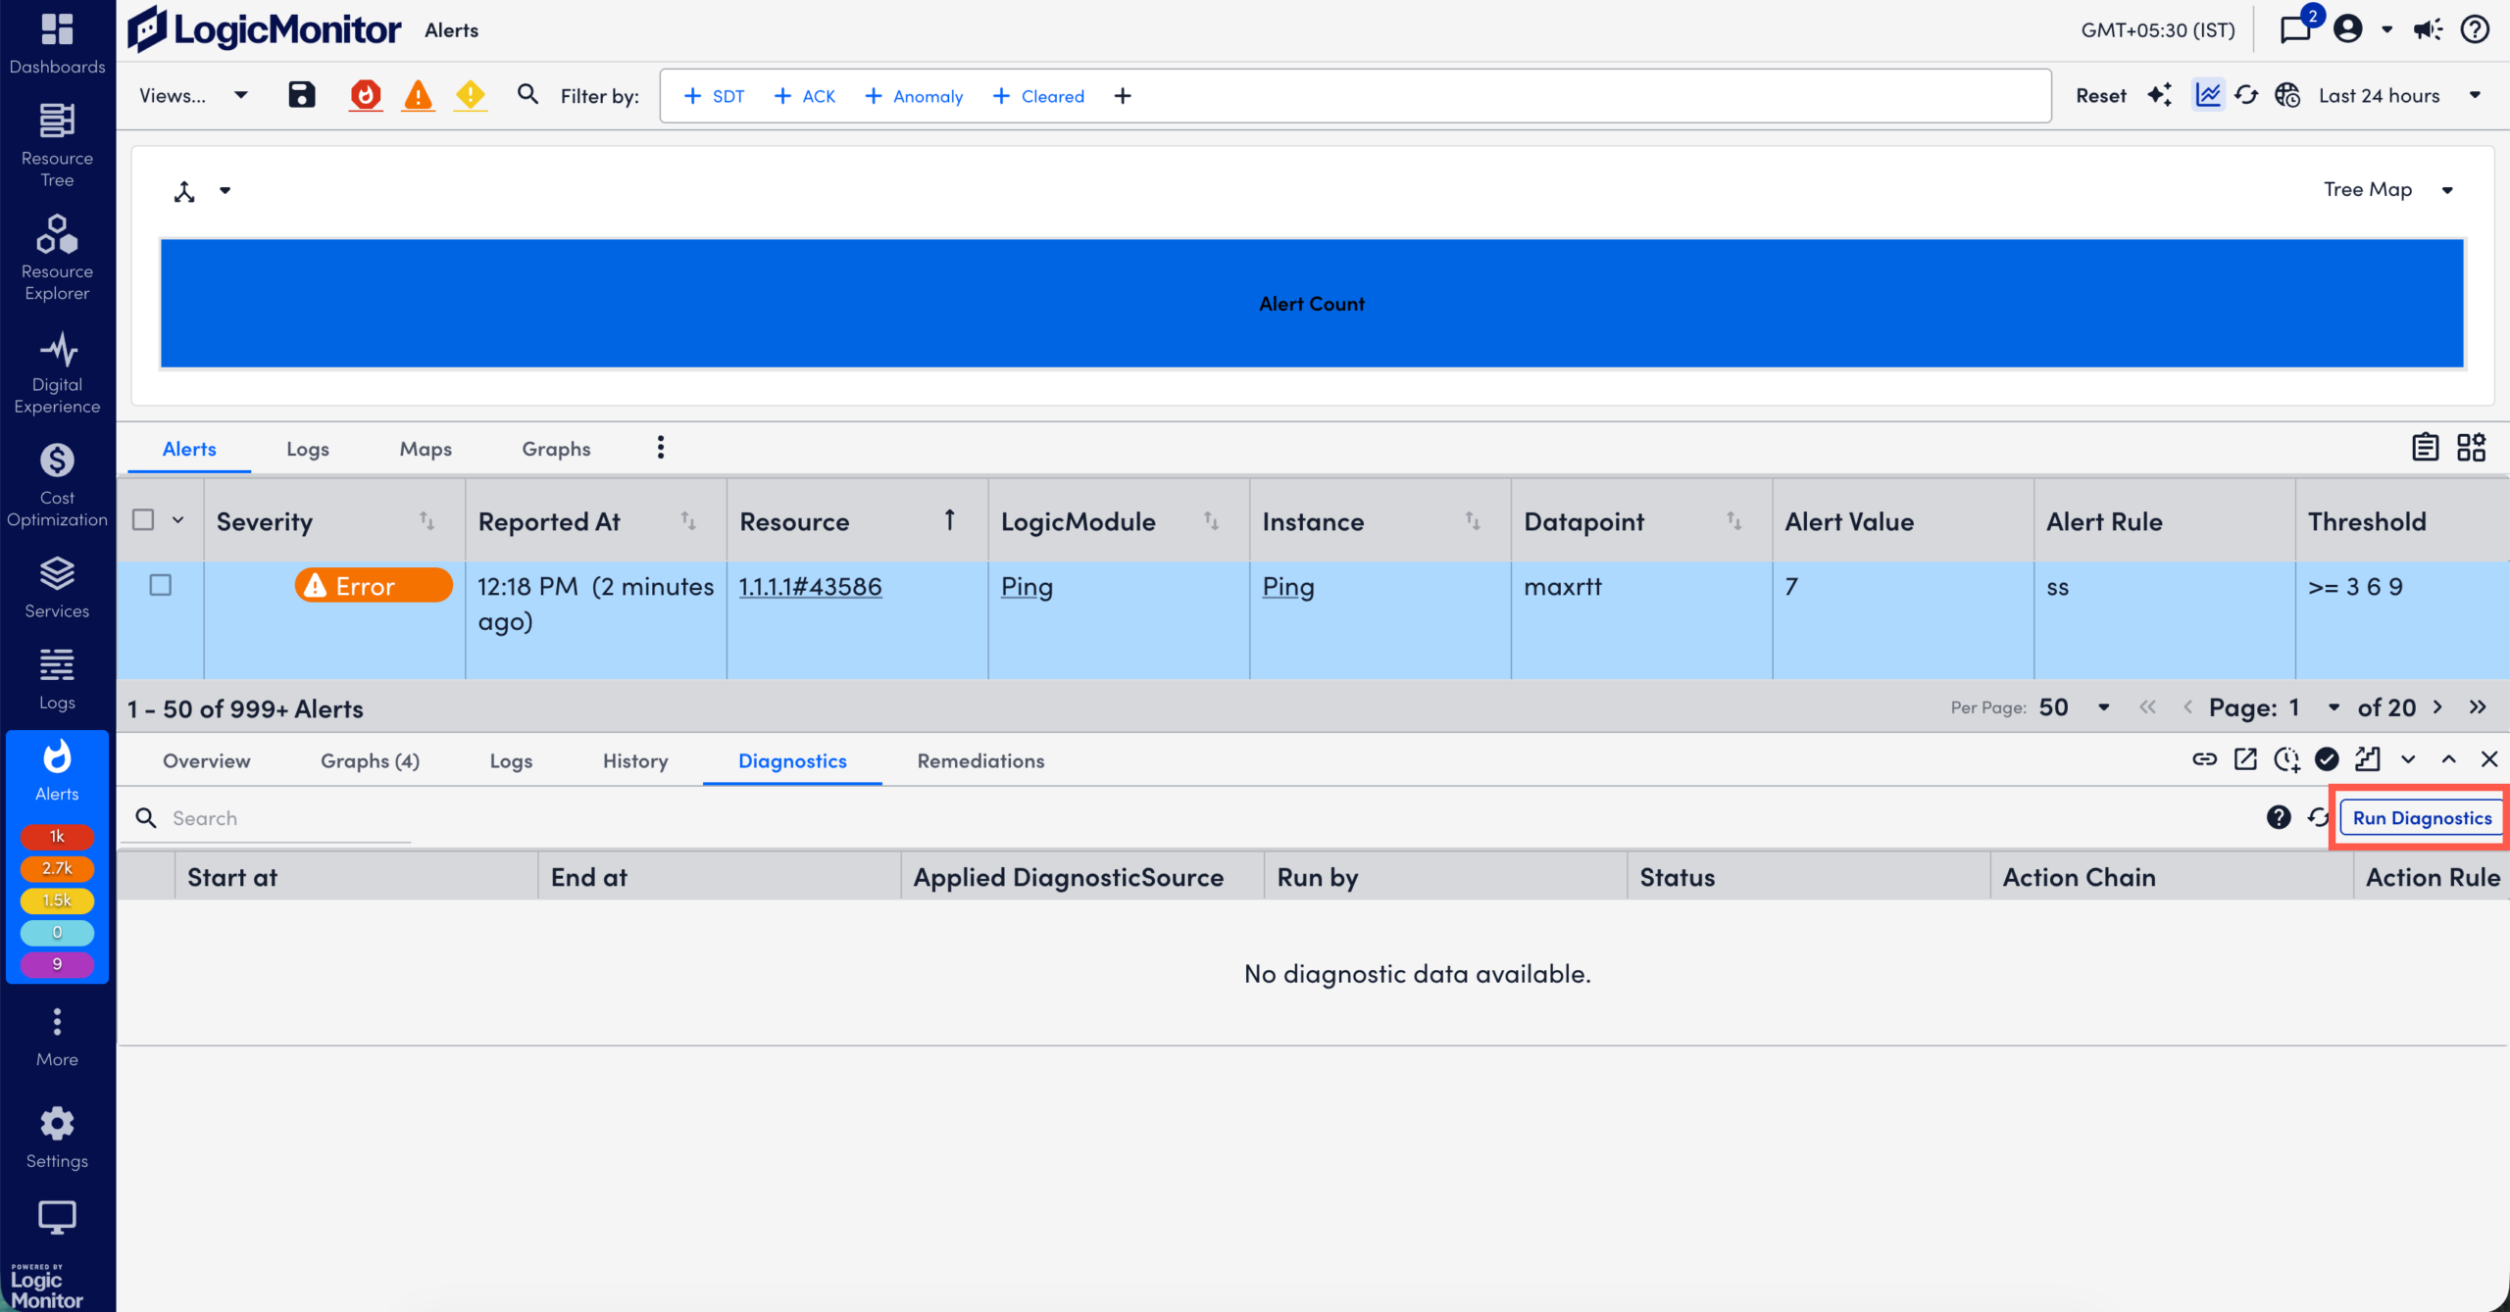Open the Remediations detail tab
Screen dimensions: 2510x1312
[980, 760]
